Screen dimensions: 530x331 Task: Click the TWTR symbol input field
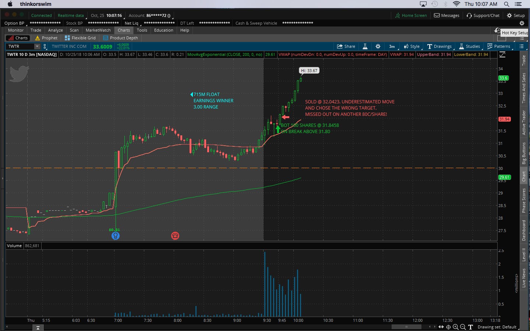(x=20, y=46)
